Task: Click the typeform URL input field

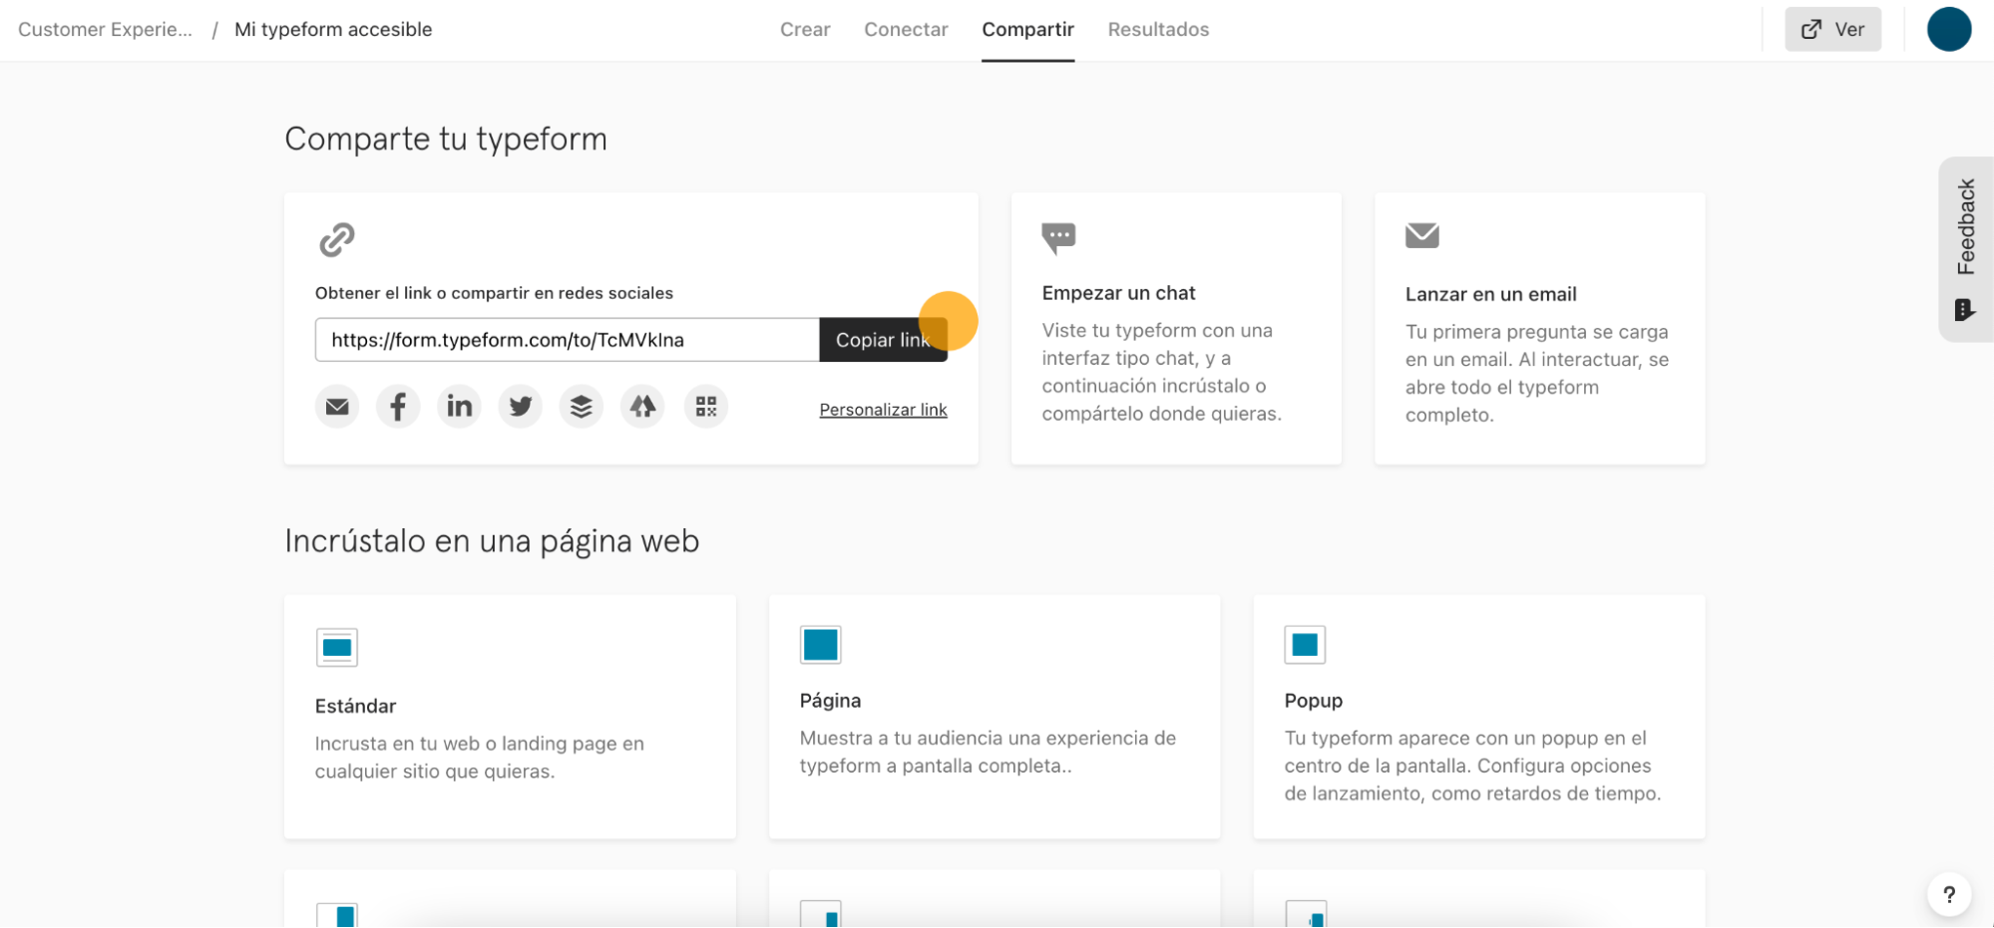Action: 565,339
